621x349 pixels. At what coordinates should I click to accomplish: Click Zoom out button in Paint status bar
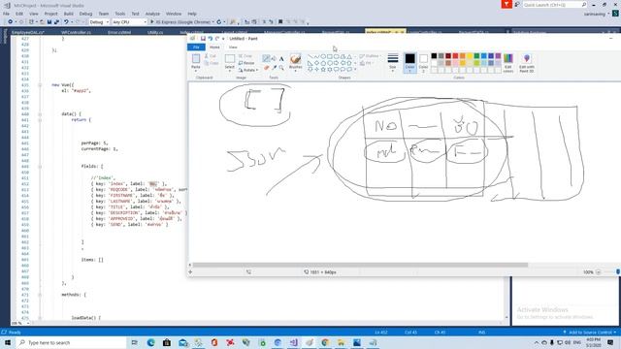click(x=599, y=272)
